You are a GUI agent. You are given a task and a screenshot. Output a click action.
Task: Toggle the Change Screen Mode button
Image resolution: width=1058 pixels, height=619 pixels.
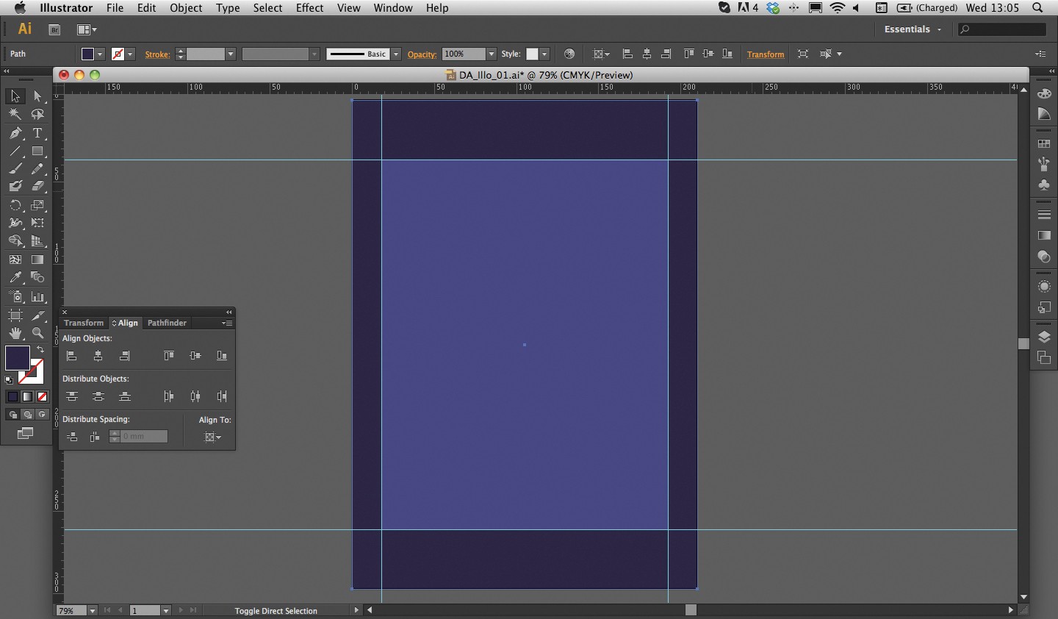point(25,433)
